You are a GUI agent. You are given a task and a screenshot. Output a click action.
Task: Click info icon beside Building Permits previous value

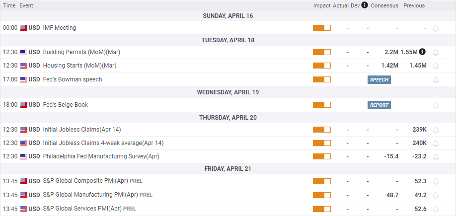(x=422, y=52)
